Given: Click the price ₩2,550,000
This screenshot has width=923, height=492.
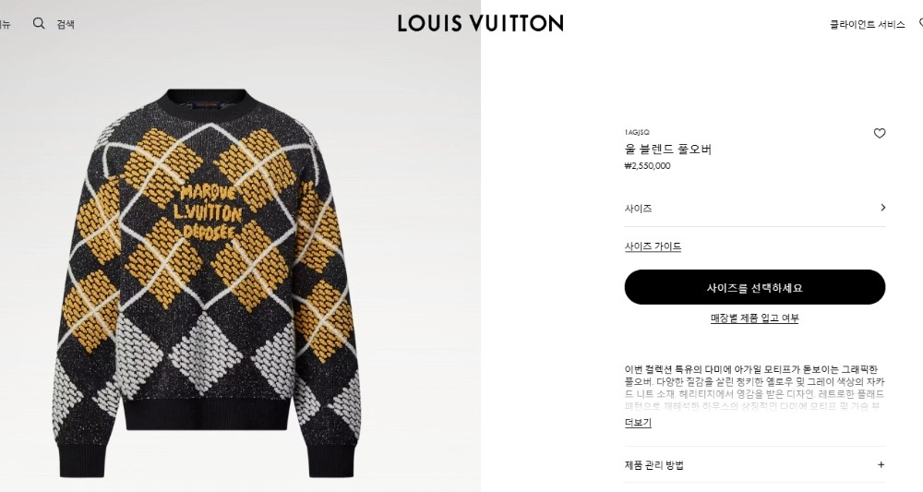Looking at the screenshot, I should coord(648,166).
